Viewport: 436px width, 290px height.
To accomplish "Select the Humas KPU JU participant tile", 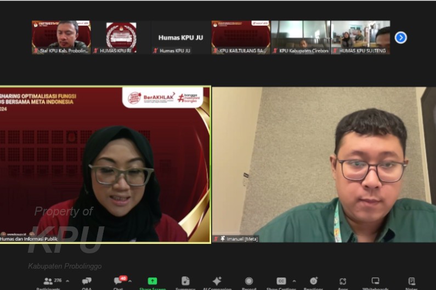I will pyautogui.click(x=180, y=37).
